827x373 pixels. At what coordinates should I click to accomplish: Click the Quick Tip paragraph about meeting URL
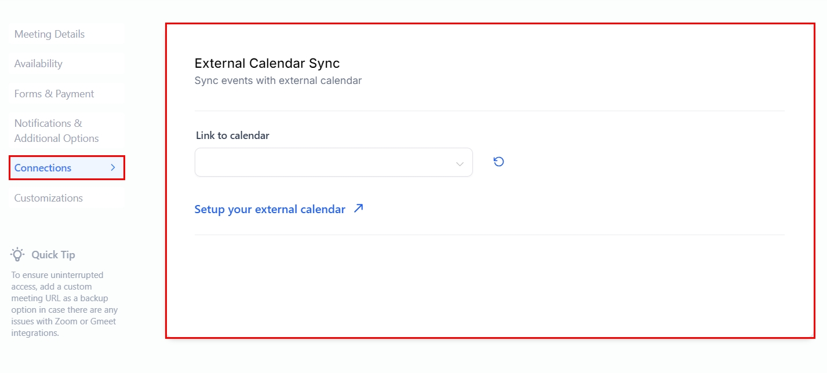tap(64, 303)
